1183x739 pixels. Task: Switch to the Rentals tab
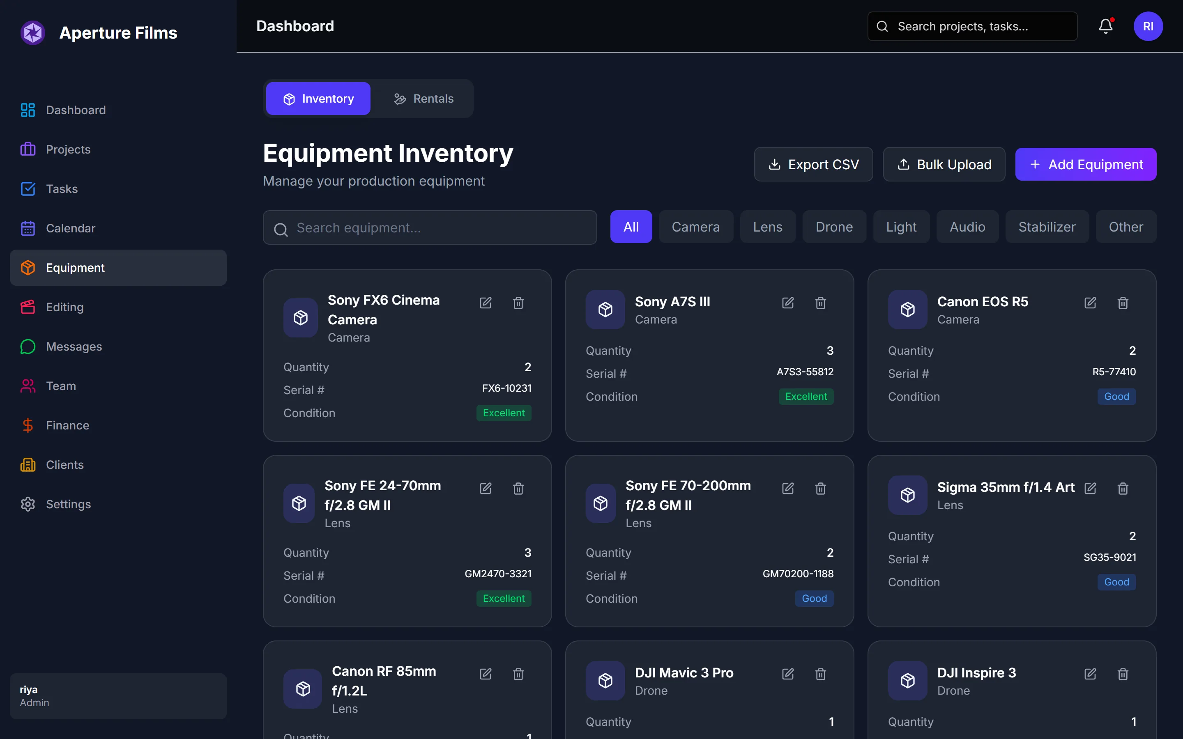pos(423,99)
